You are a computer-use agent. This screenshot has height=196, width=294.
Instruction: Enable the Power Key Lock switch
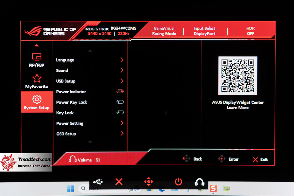tap(120, 102)
